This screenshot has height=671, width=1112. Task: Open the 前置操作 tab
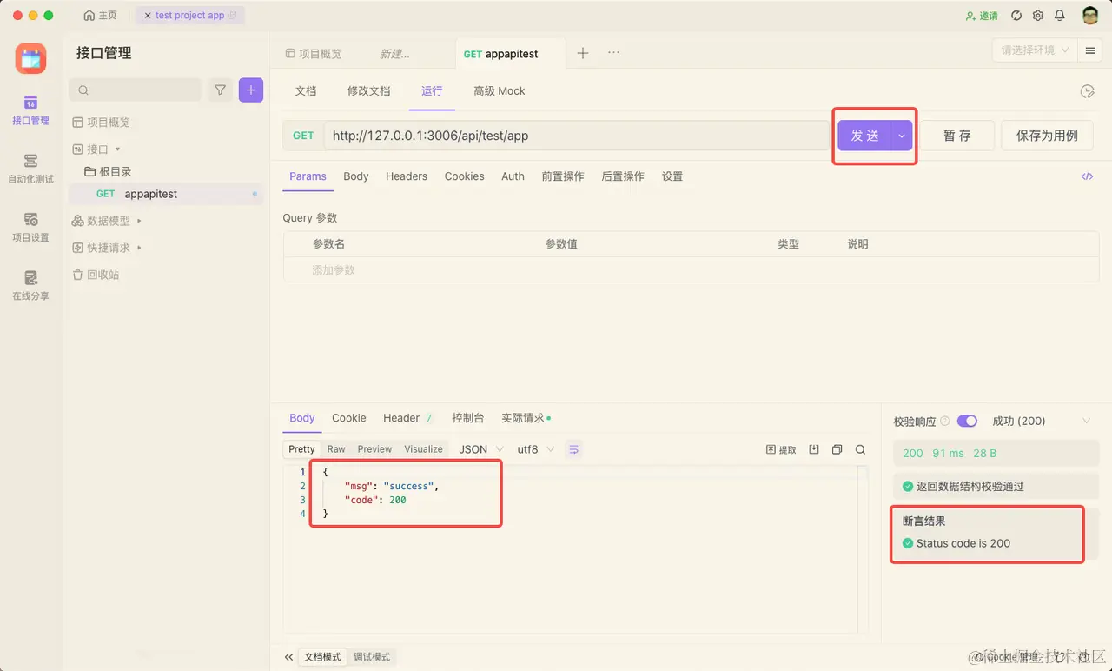click(x=563, y=176)
